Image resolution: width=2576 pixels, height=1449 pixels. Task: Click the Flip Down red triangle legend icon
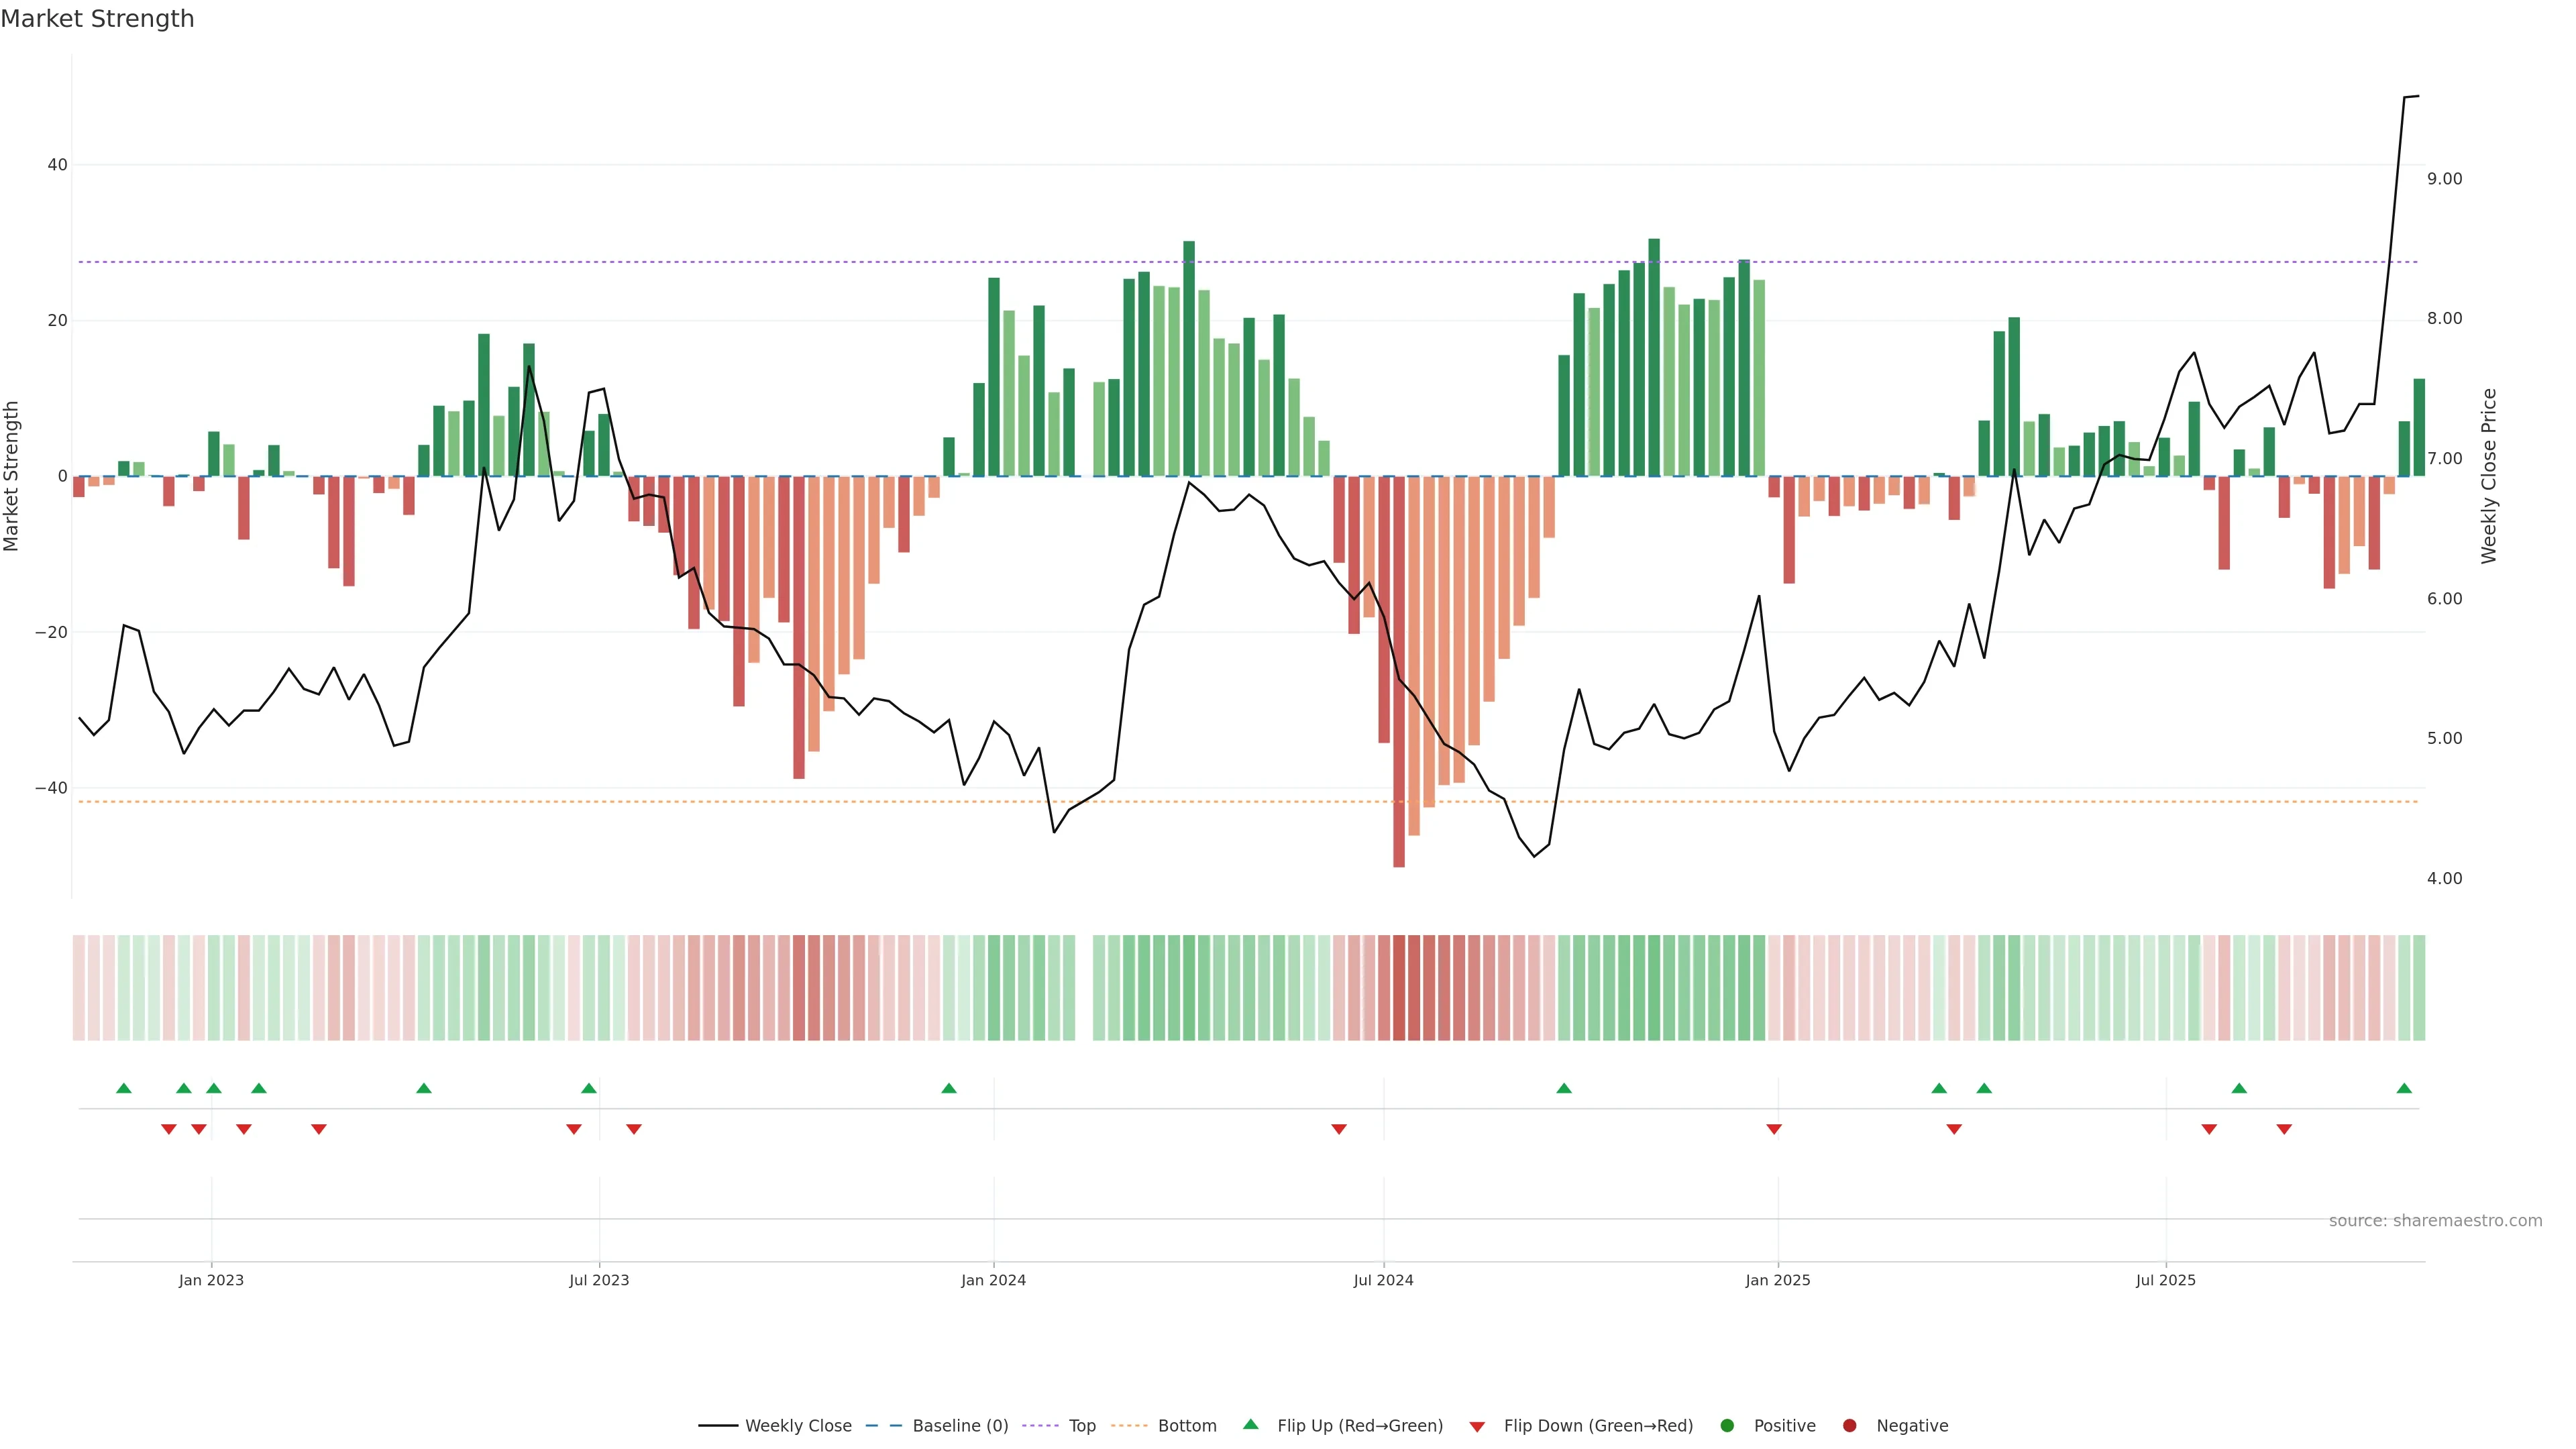click(x=1477, y=1427)
